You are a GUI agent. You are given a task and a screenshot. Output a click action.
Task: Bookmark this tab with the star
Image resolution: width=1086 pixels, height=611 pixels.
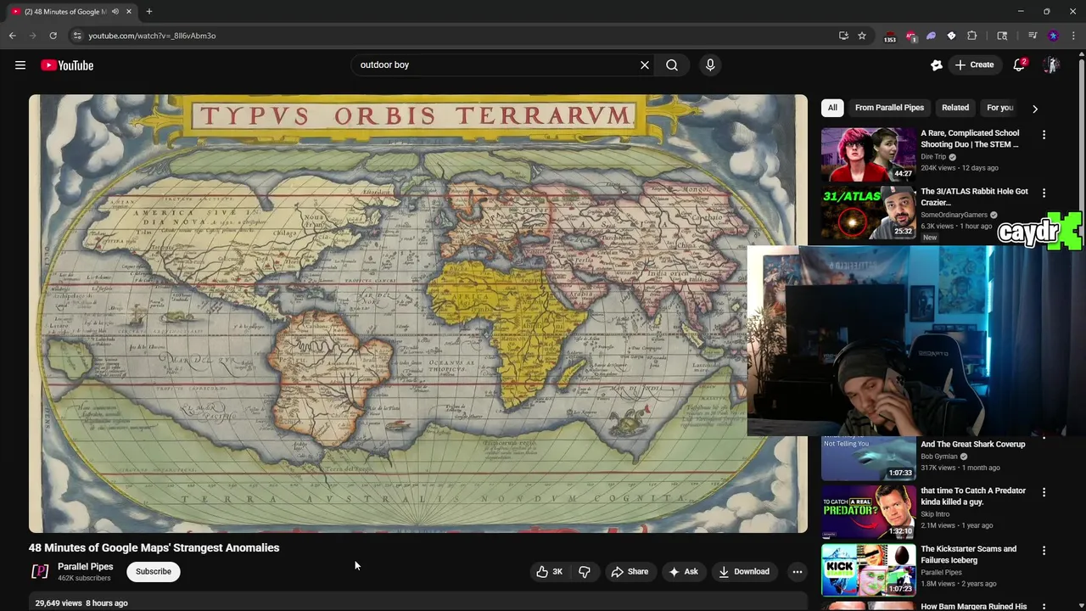(862, 36)
